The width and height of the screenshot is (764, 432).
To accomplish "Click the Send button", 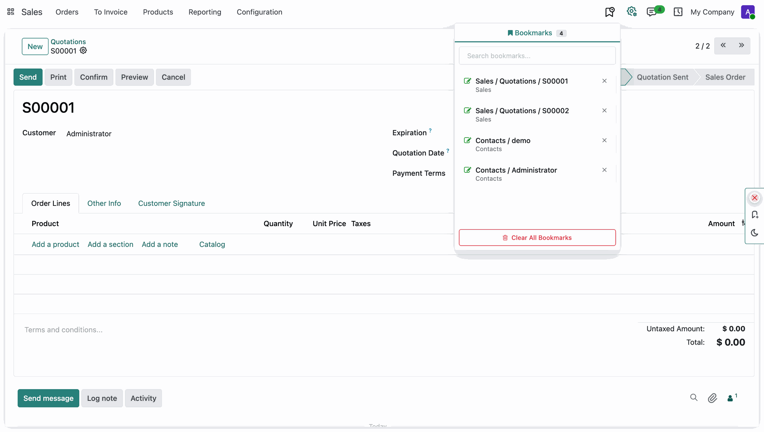I will click(x=28, y=77).
